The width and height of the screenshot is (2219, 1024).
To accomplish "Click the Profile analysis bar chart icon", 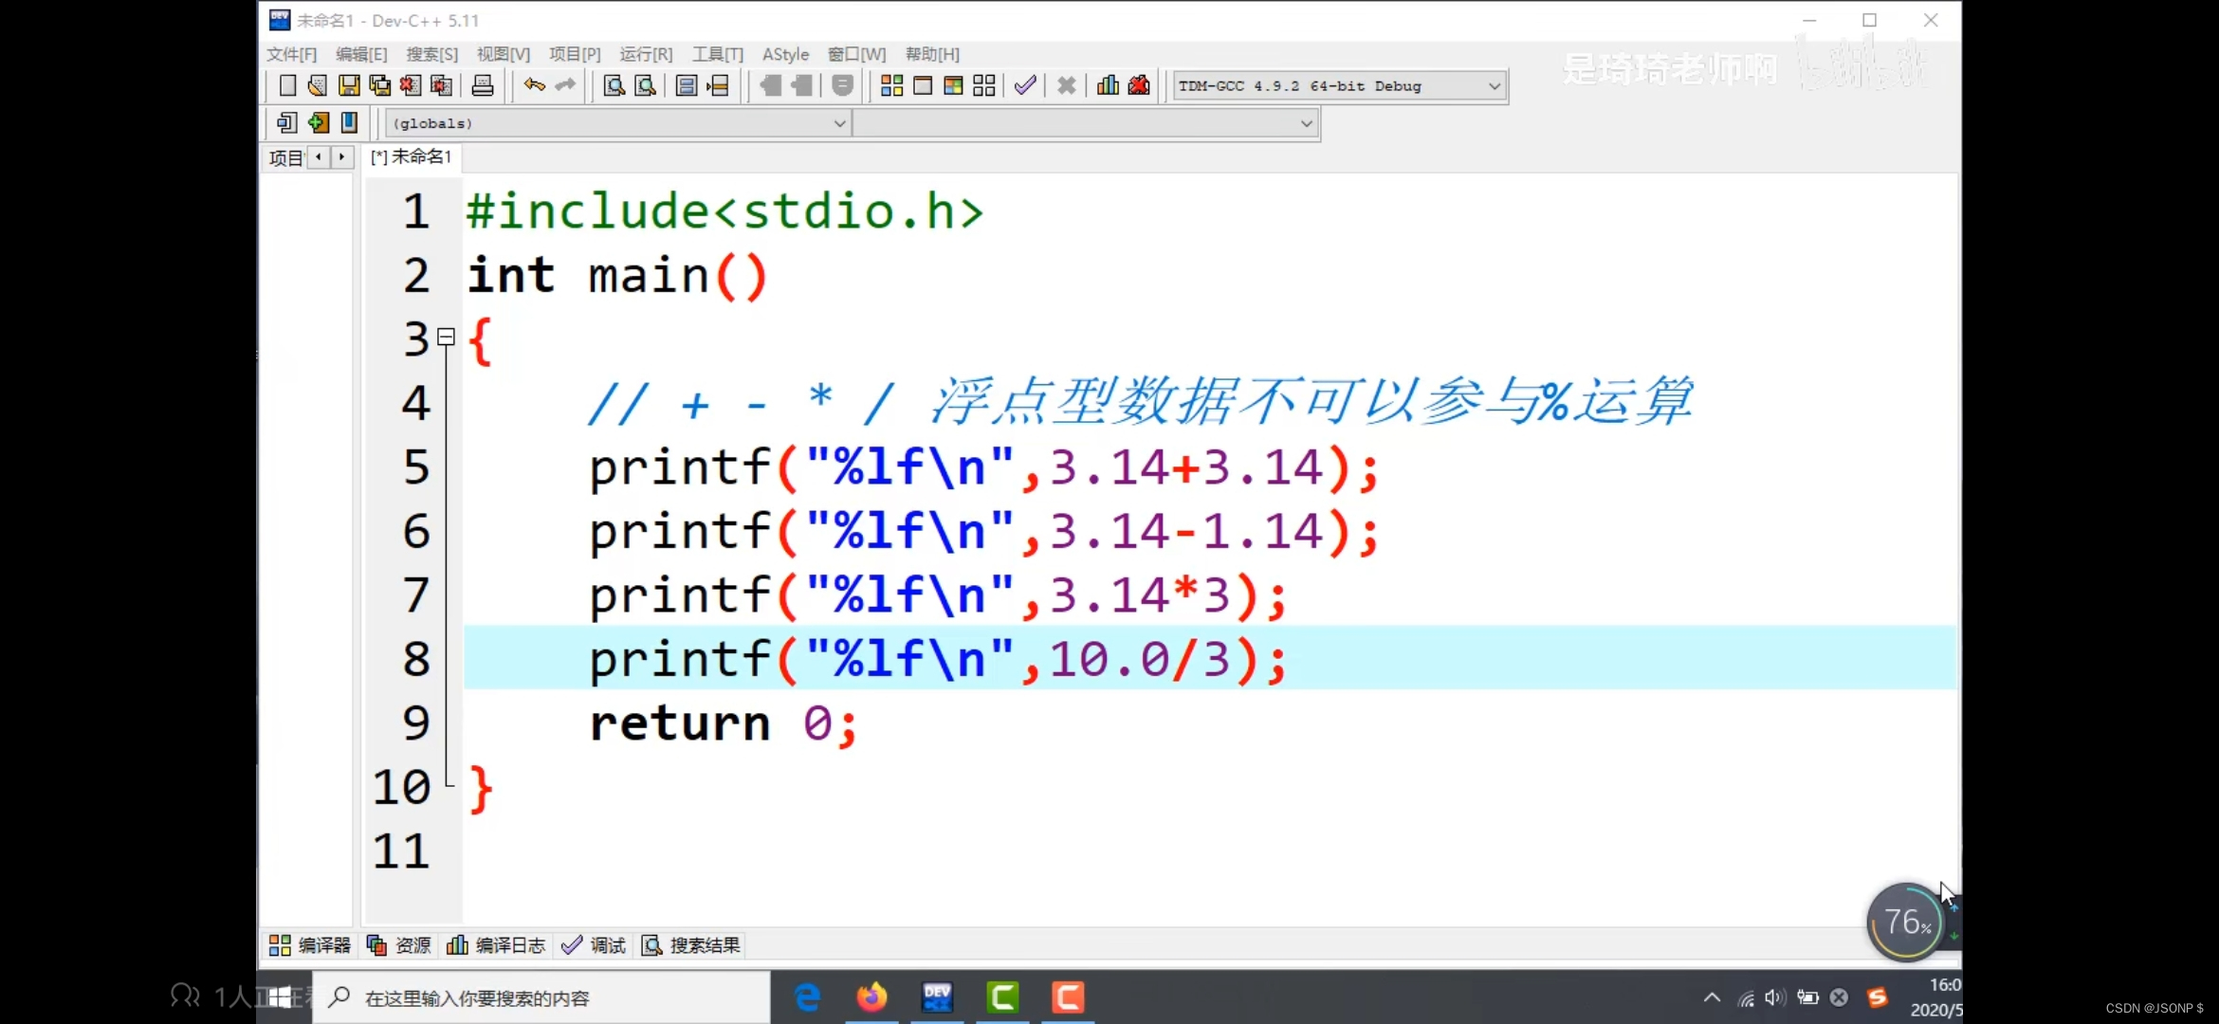I will coord(1108,86).
